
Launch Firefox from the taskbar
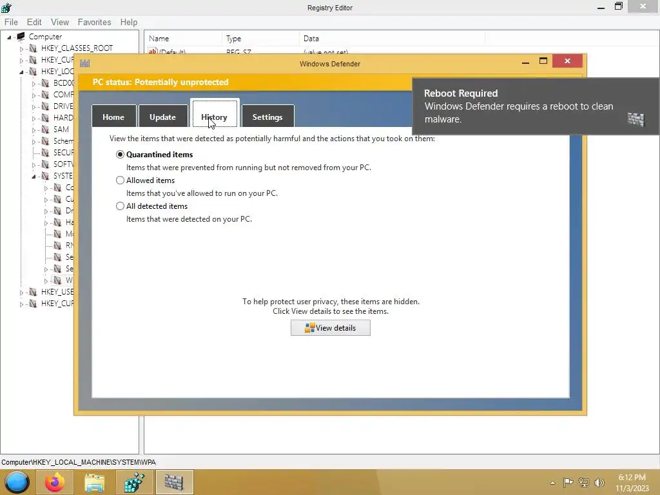55,482
